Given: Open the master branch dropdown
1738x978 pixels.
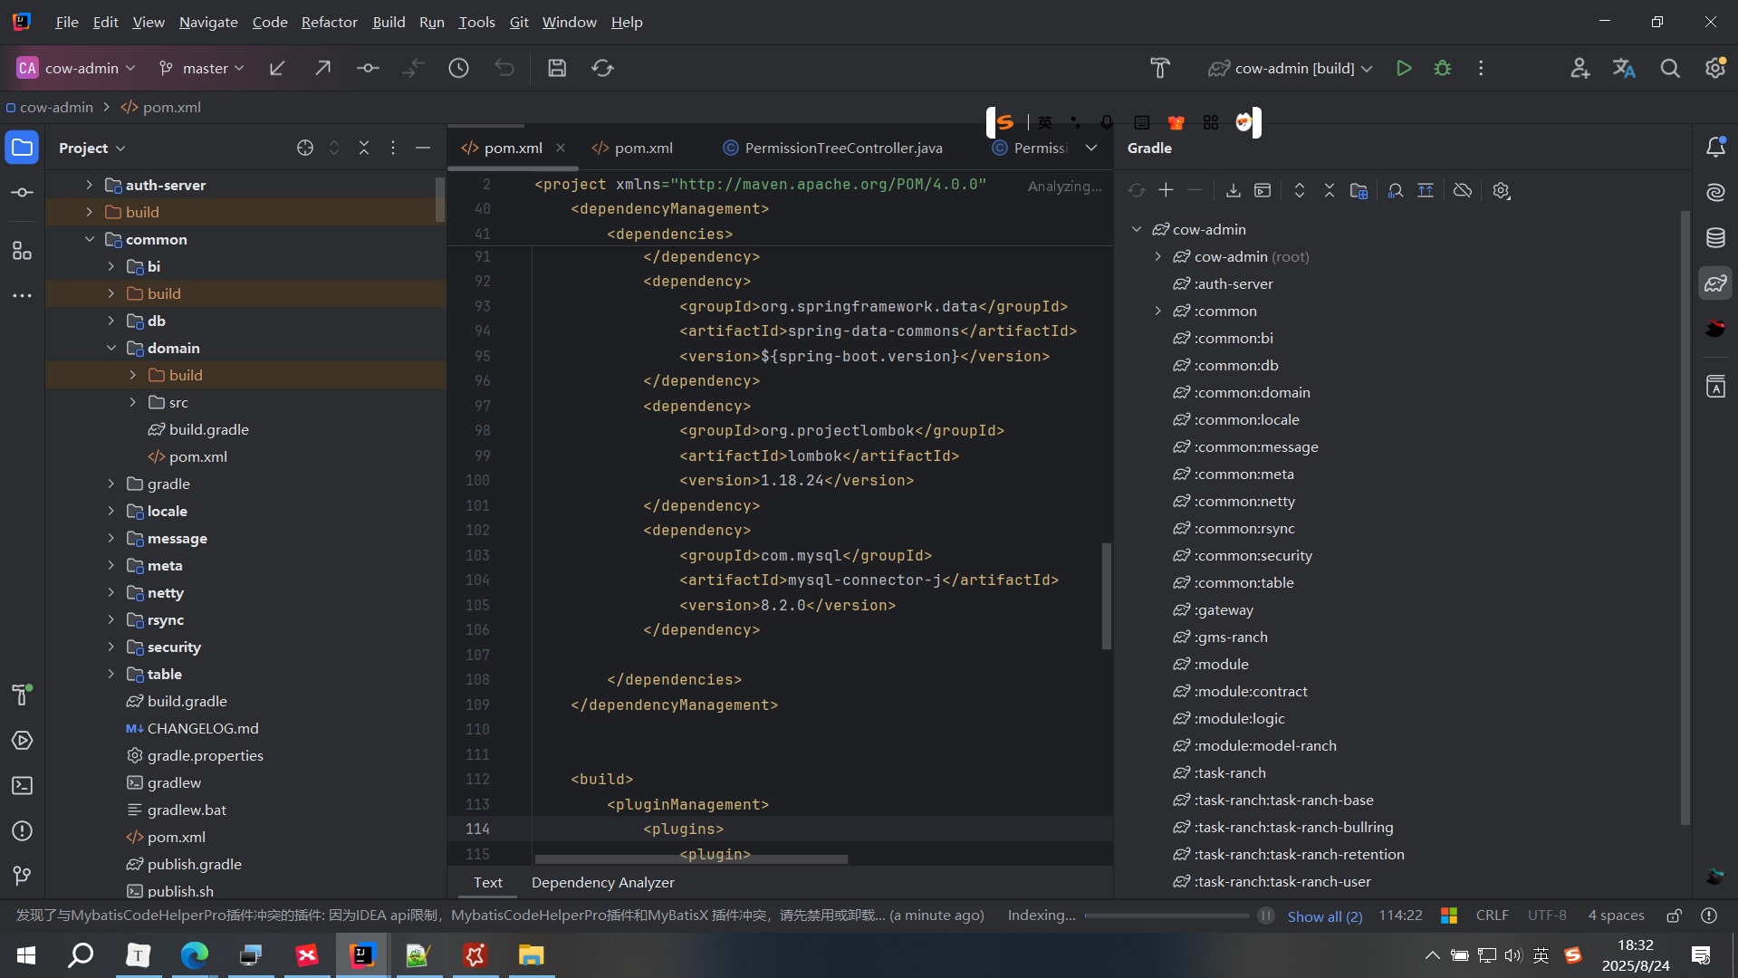Looking at the screenshot, I should click(x=203, y=68).
